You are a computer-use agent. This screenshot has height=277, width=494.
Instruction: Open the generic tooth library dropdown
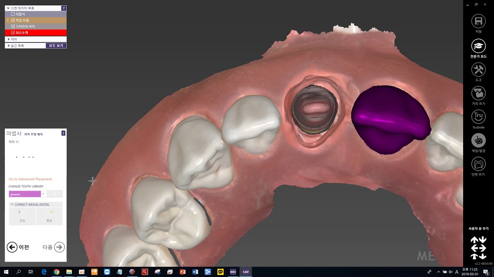tap(43, 194)
